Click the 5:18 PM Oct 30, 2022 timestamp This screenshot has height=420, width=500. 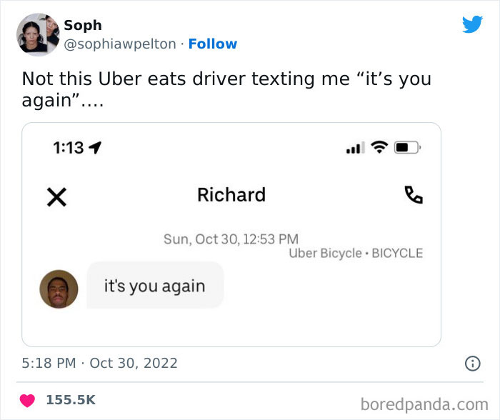click(x=99, y=364)
